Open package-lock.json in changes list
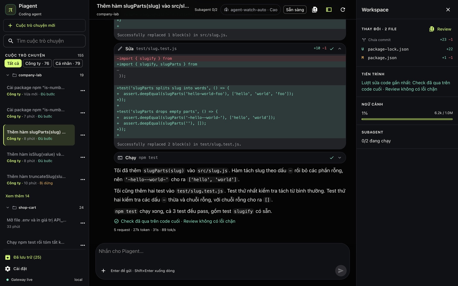 pos(407,49)
